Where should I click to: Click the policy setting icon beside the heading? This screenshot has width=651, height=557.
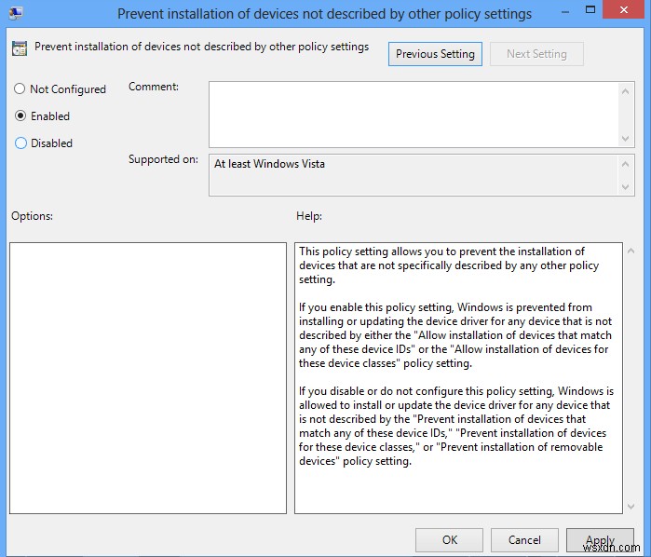pyautogui.click(x=20, y=48)
